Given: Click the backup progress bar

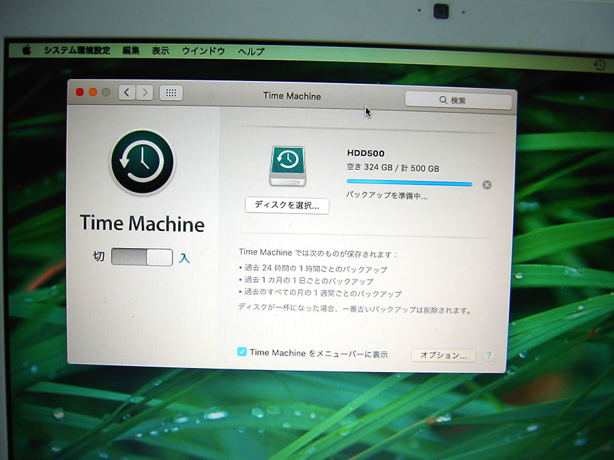Looking at the screenshot, I should click(x=409, y=183).
